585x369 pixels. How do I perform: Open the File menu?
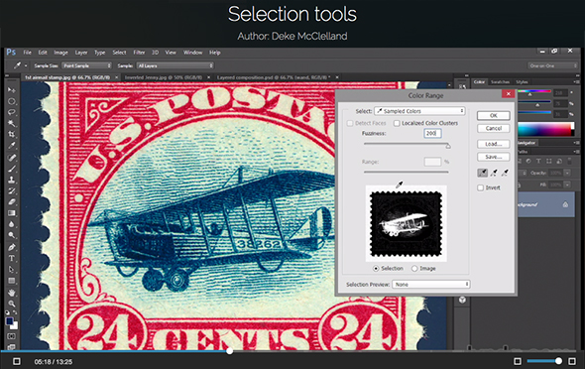click(x=27, y=53)
